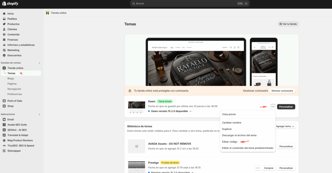Expand Dawn versión 15.2.0 disponible details
Image resolution: width=332 pixels, height=173 pixels.
[x=191, y=111]
